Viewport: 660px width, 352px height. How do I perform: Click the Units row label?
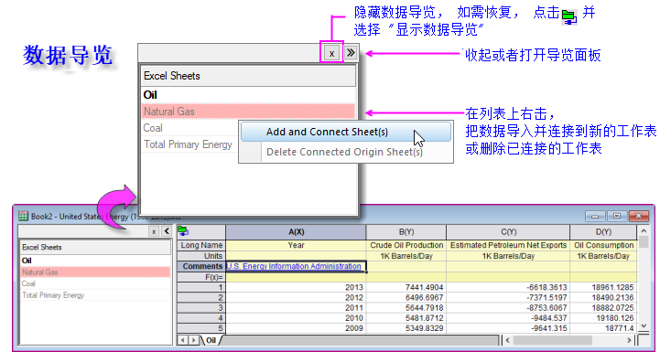[201, 256]
